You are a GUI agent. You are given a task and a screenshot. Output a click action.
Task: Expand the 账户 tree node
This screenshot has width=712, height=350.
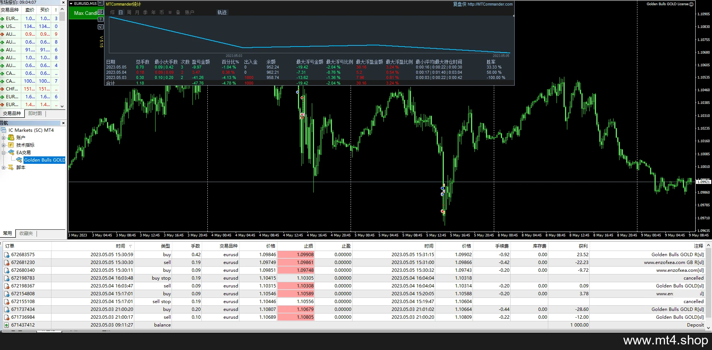(x=4, y=138)
